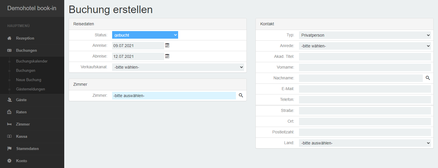This screenshot has width=438, height=168.
Task: Click the Konto gear icon
Action: coord(9,161)
